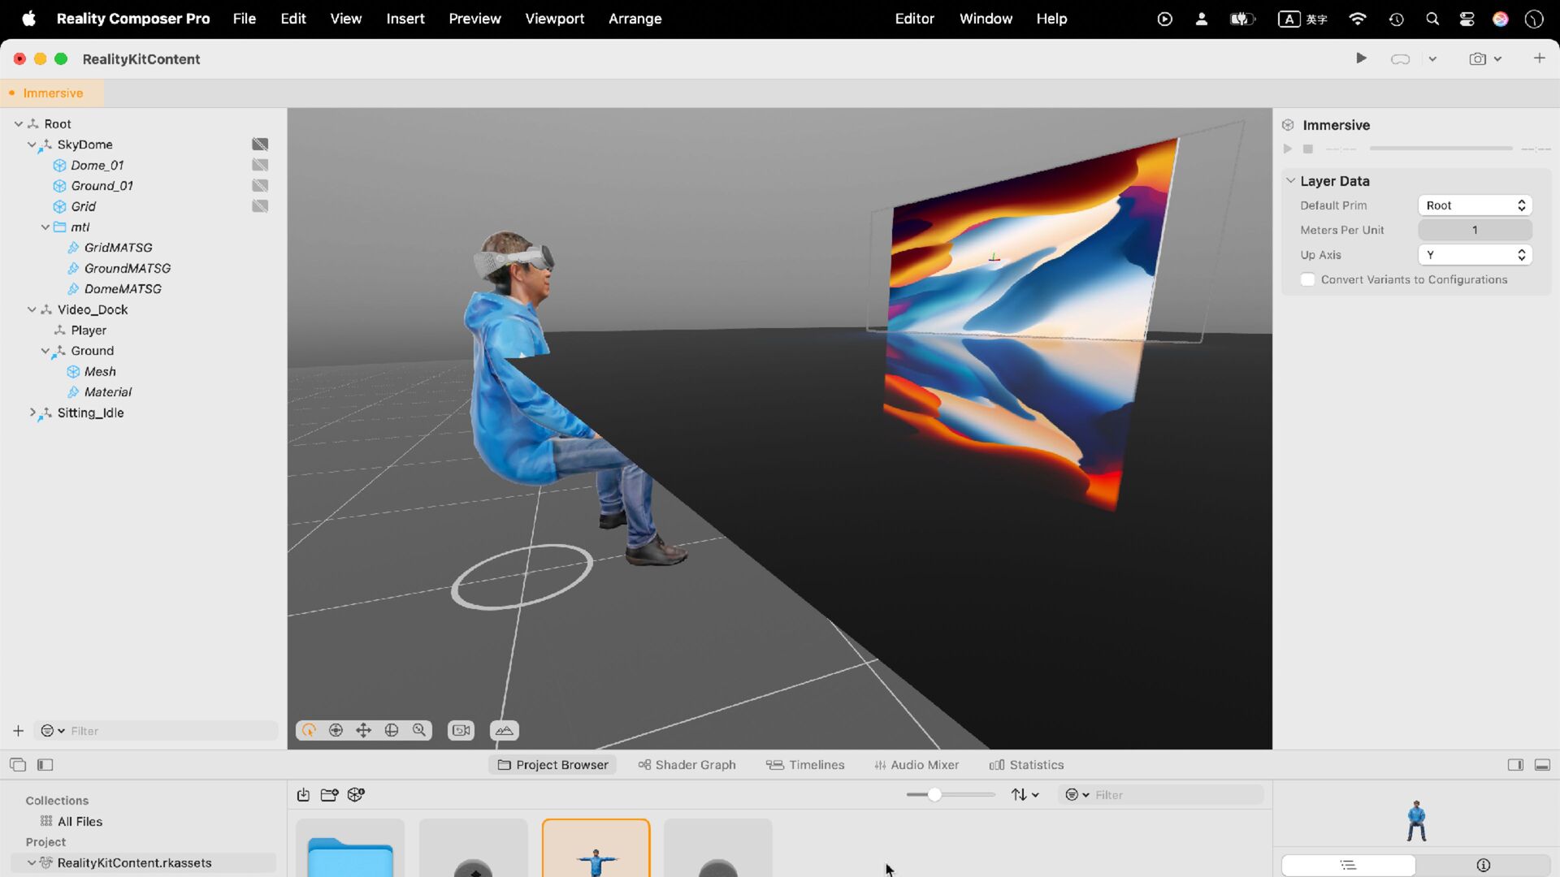Click the camera snapshot icon in title bar
1560x877 pixels.
click(x=1478, y=59)
